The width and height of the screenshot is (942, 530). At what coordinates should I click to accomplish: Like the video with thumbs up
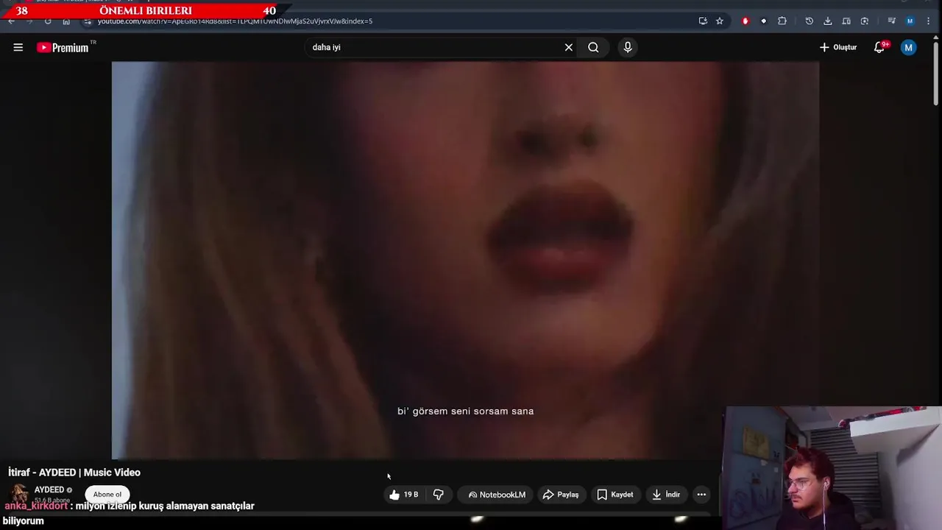[x=403, y=495]
